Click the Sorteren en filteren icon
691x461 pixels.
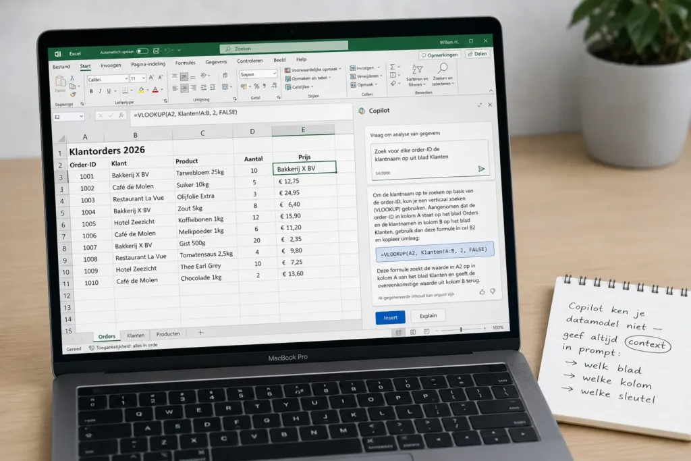(x=417, y=70)
